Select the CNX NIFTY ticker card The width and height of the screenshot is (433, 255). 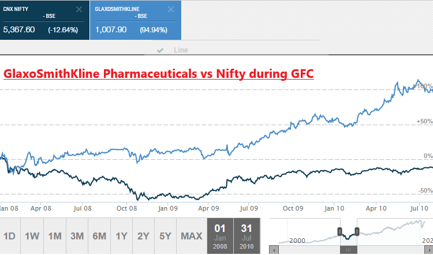coord(40,23)
